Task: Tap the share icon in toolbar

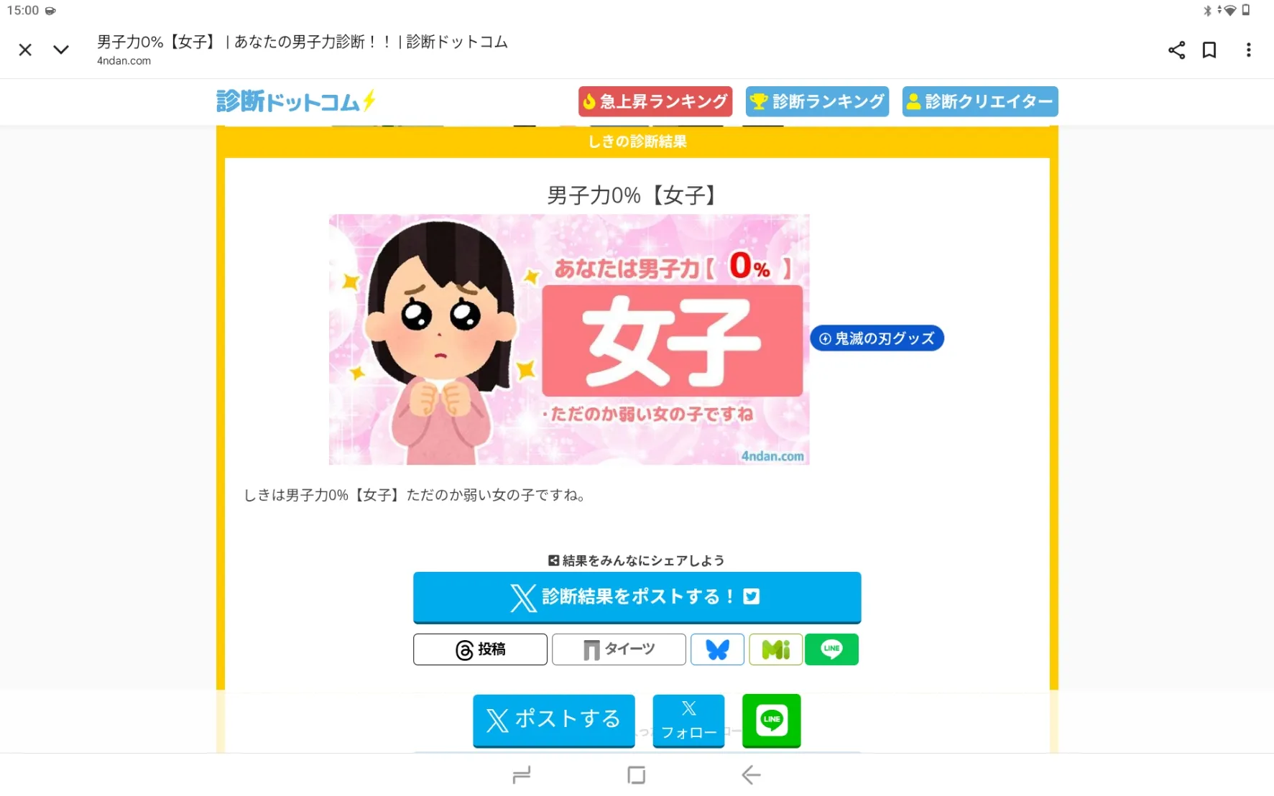Action: coord(1176,50)
